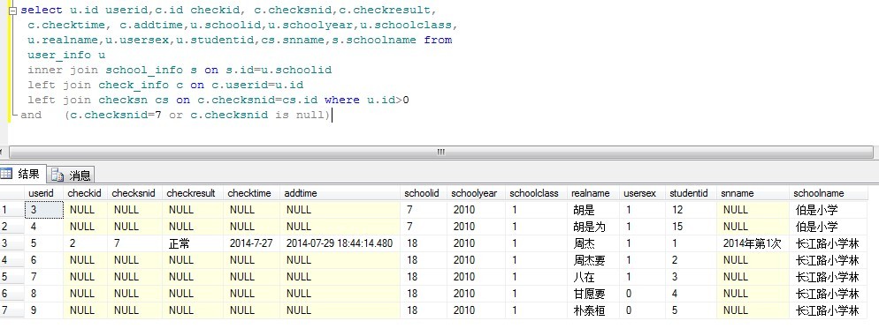Select the studentid column header
Viewport: 879px width, 336px height.
coord(691,193)
